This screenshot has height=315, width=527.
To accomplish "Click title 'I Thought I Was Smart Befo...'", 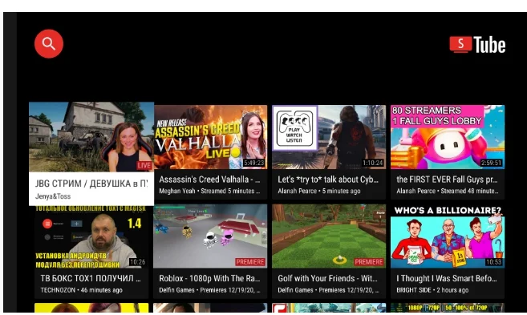I will point(447,278).
